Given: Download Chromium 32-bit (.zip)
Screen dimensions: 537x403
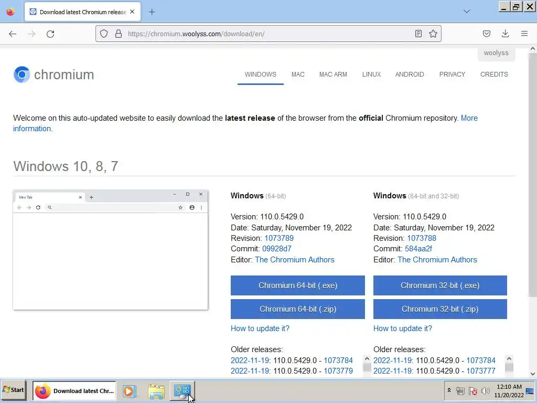Looking at the screenshot, I should point(440,309).
